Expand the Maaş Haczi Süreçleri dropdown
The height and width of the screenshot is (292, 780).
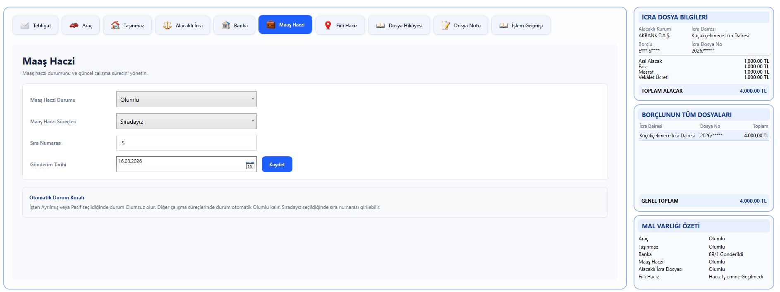(187, 121)
